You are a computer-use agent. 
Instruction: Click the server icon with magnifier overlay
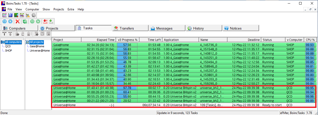pos(29,34)
